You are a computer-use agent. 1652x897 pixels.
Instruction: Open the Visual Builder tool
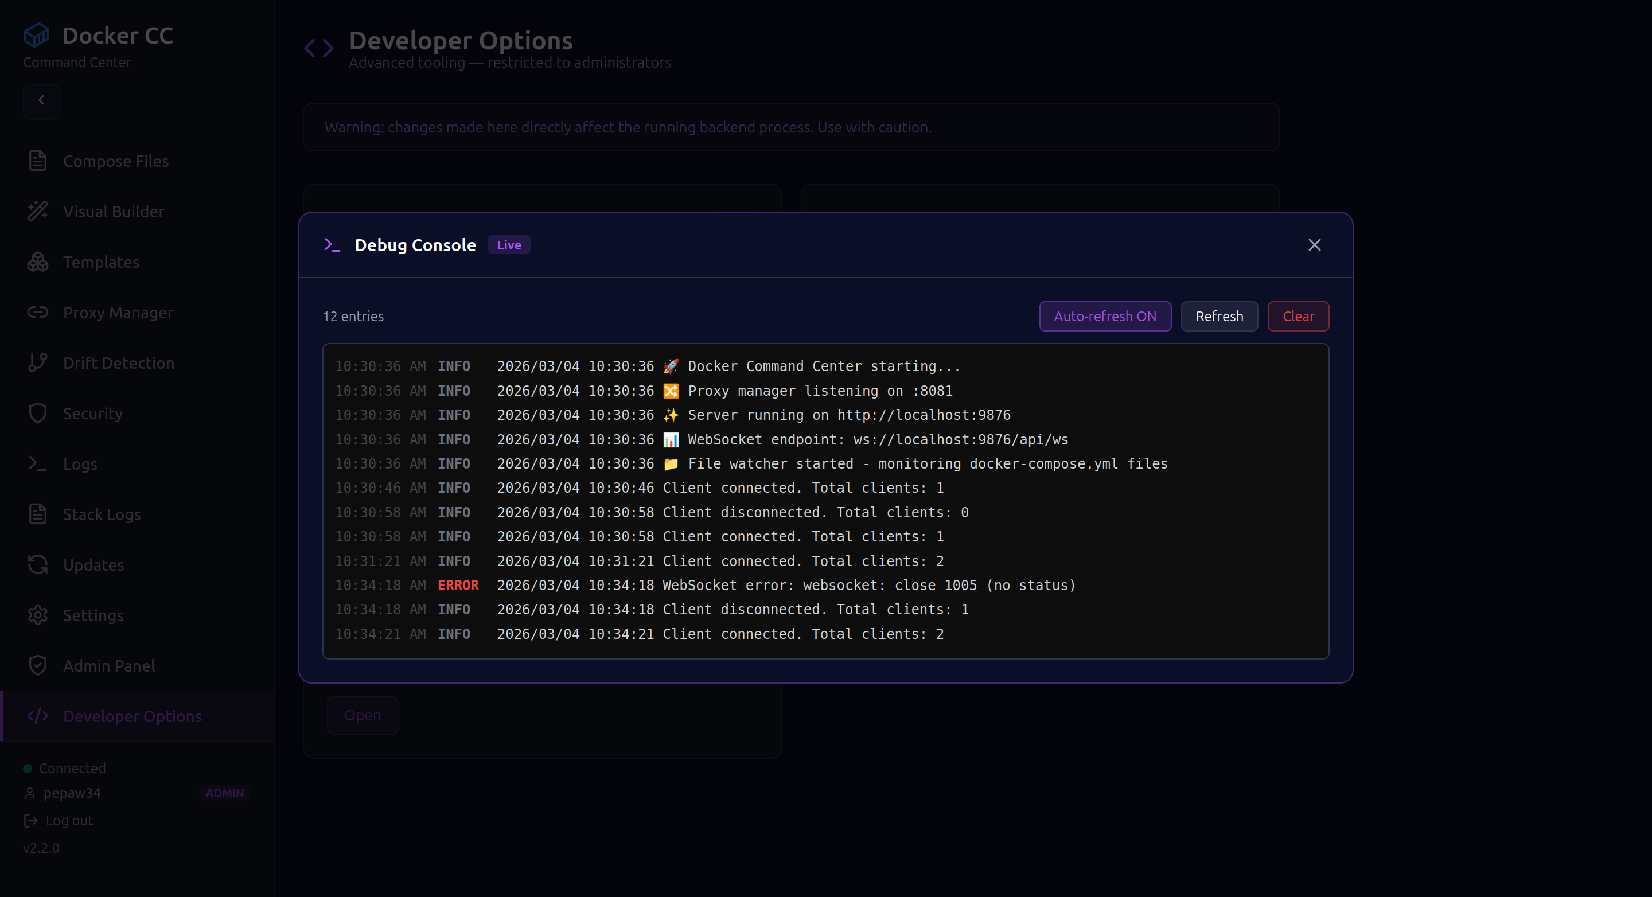113,211
